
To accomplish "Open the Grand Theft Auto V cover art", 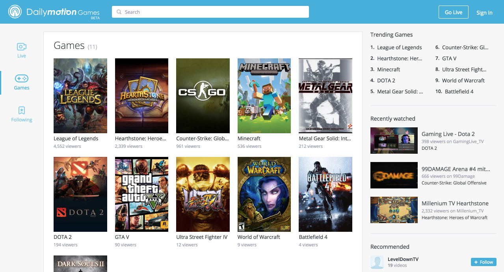I will tap(141, 194).
